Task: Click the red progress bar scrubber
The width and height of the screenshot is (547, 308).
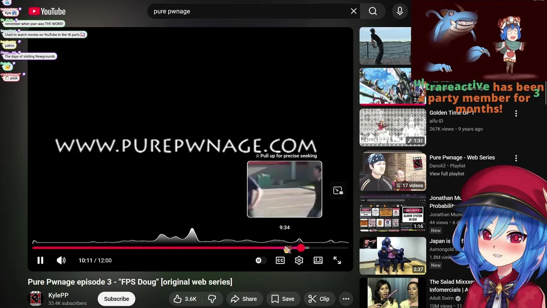Action: [301, 248]
